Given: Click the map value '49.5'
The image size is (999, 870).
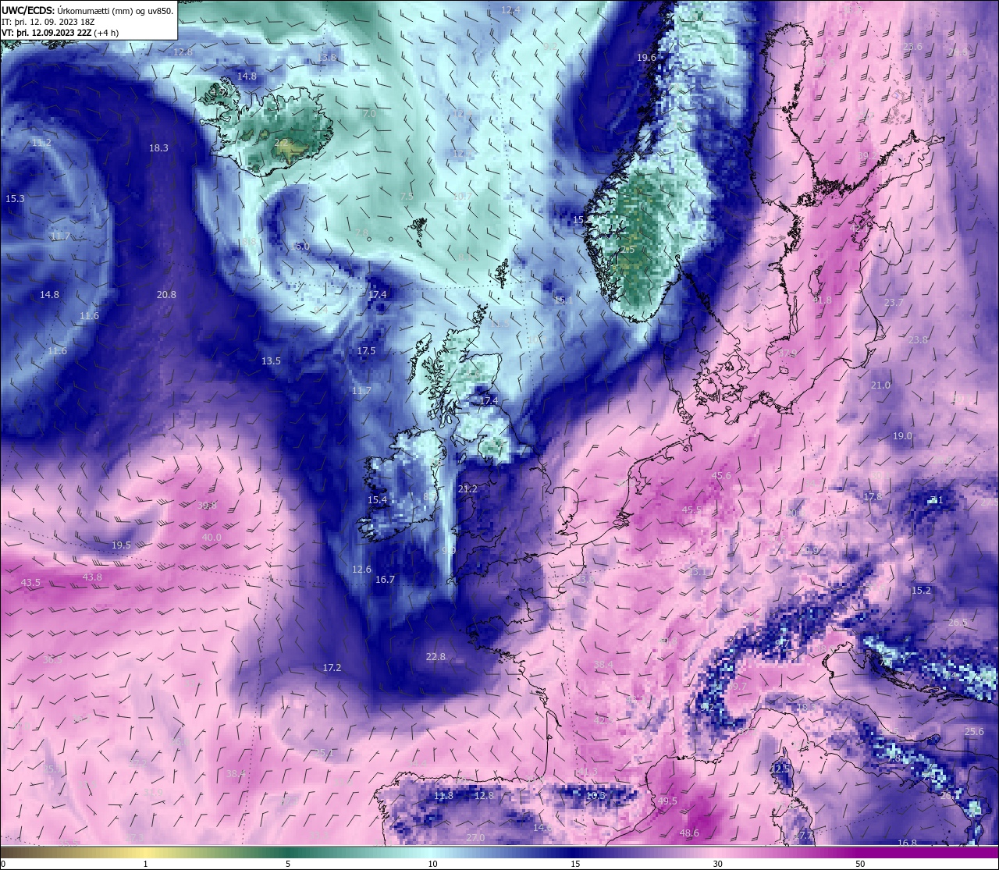Looking at the screenshot, I should tap(667, 801).
